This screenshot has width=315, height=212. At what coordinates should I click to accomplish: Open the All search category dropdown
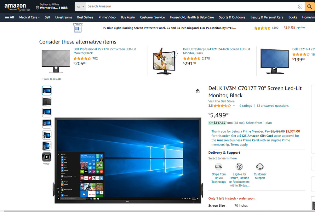click(x=81, y=7)
